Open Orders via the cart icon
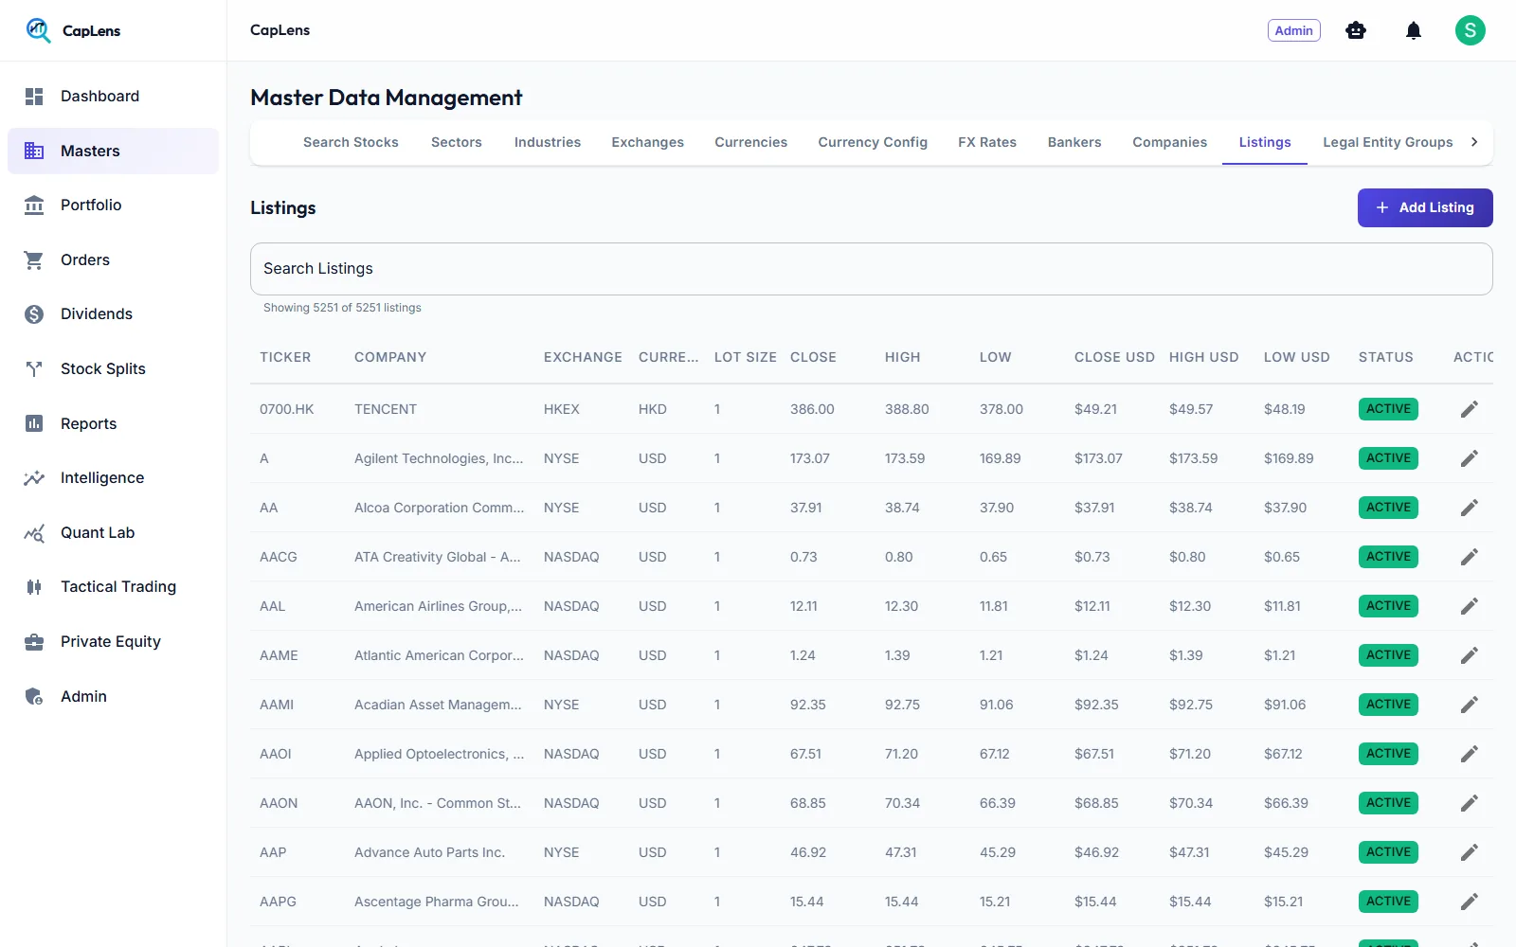 (34, 260)
